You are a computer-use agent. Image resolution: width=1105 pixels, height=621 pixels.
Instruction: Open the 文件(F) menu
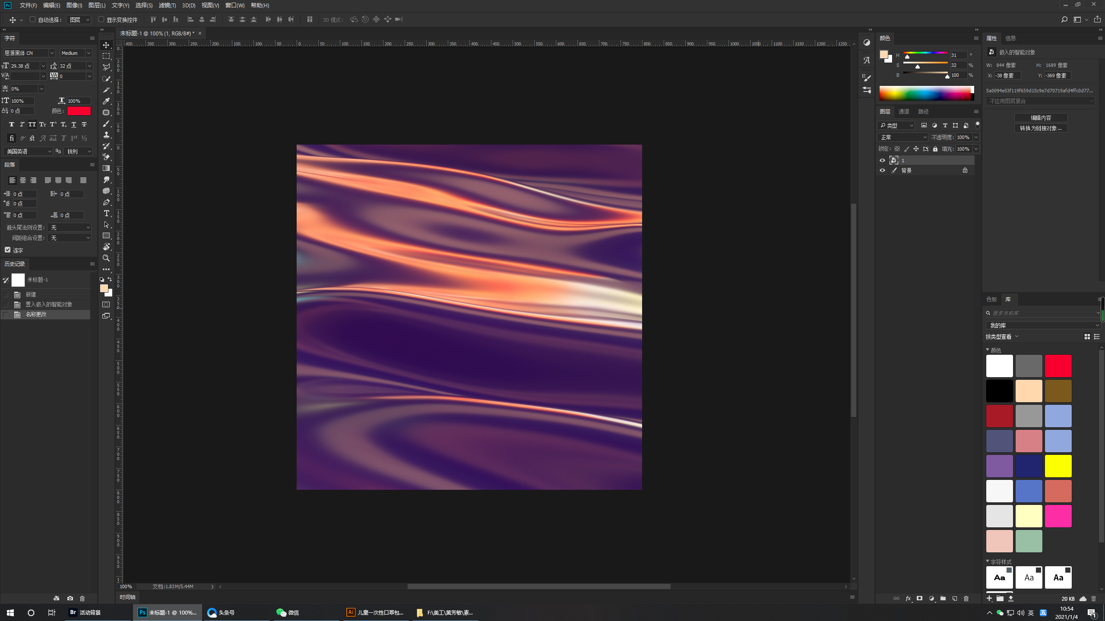click(28, 5)
